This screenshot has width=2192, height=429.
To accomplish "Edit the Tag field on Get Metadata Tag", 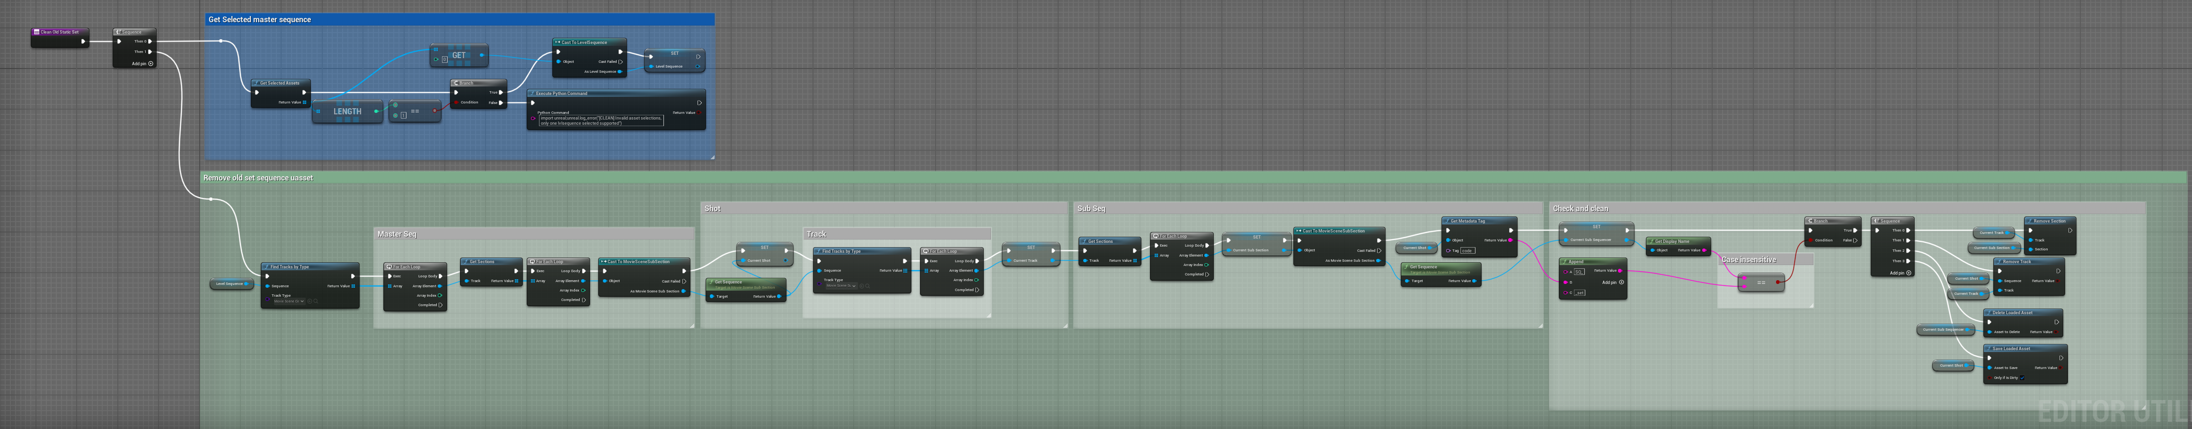I will click(1467, 250).
